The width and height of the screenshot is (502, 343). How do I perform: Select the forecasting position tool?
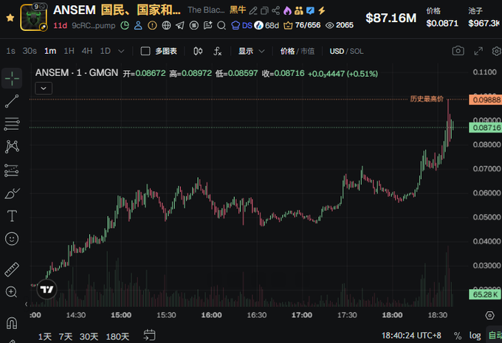coord(12,170)
